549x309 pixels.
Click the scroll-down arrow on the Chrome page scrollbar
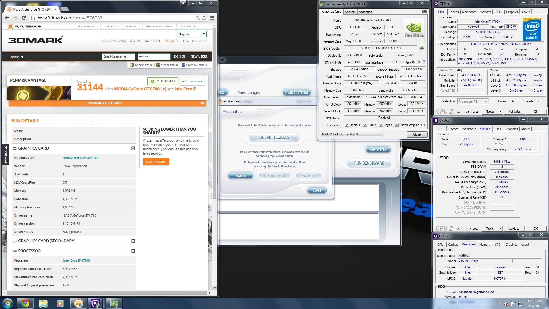214,288
